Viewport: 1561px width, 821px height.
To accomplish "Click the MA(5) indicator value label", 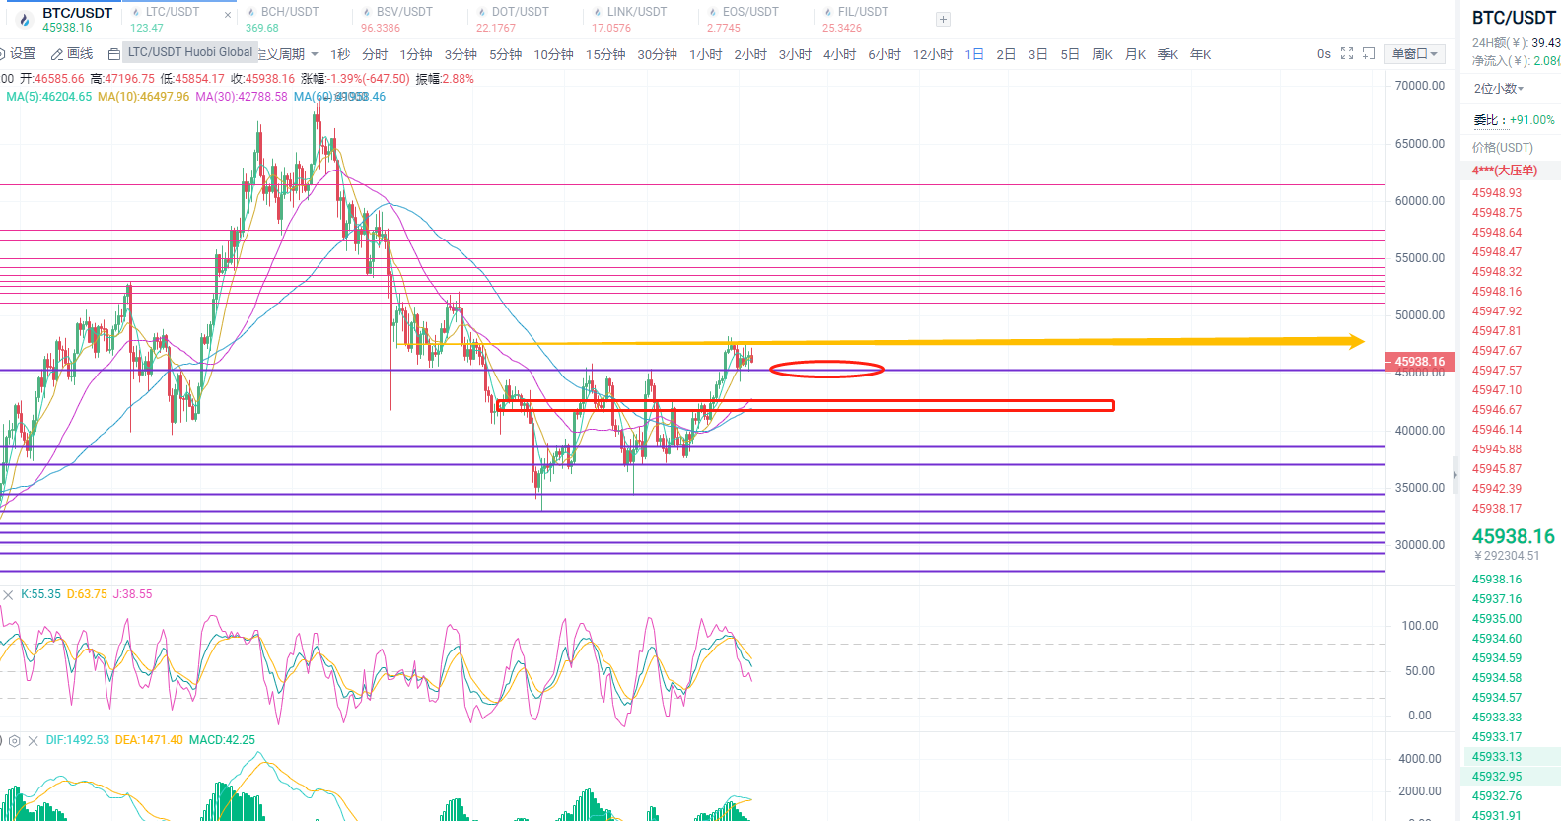I will pos(49,97).
